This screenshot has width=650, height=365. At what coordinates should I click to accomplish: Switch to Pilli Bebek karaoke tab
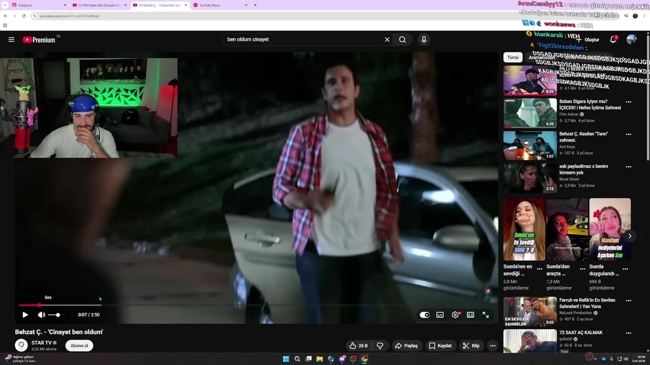99,5
